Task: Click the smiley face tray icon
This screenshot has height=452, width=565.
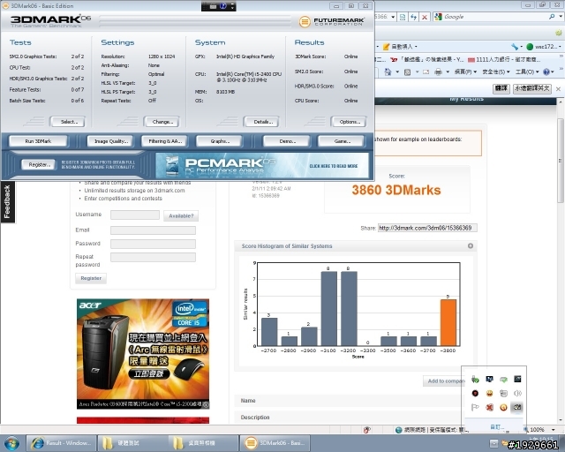Action: pyautogui.click(x=489, y=393)
